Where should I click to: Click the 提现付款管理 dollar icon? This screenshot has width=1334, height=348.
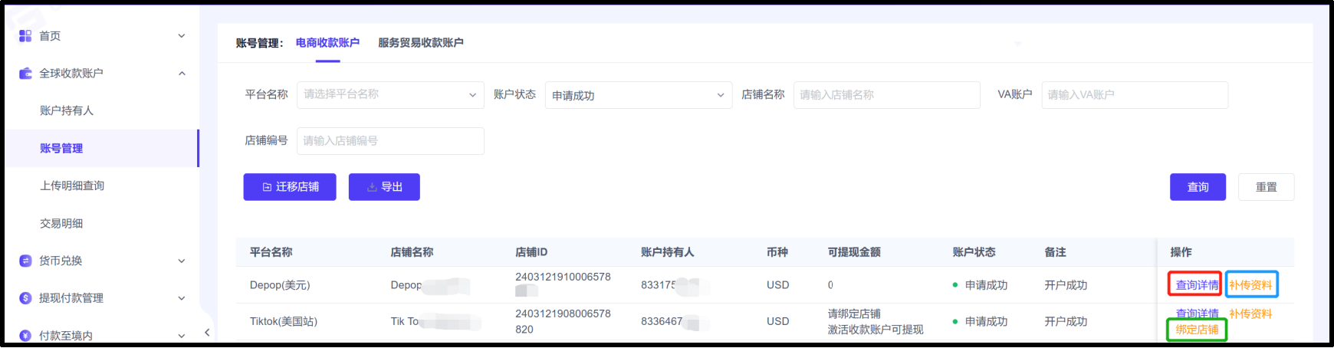click(25, 298)
